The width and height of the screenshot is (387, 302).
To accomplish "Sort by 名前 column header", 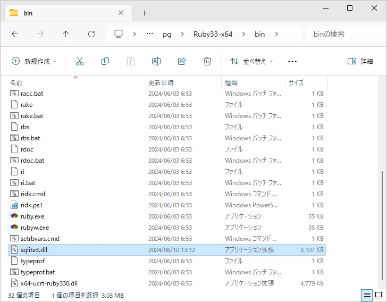I will [x=16, y=83].
